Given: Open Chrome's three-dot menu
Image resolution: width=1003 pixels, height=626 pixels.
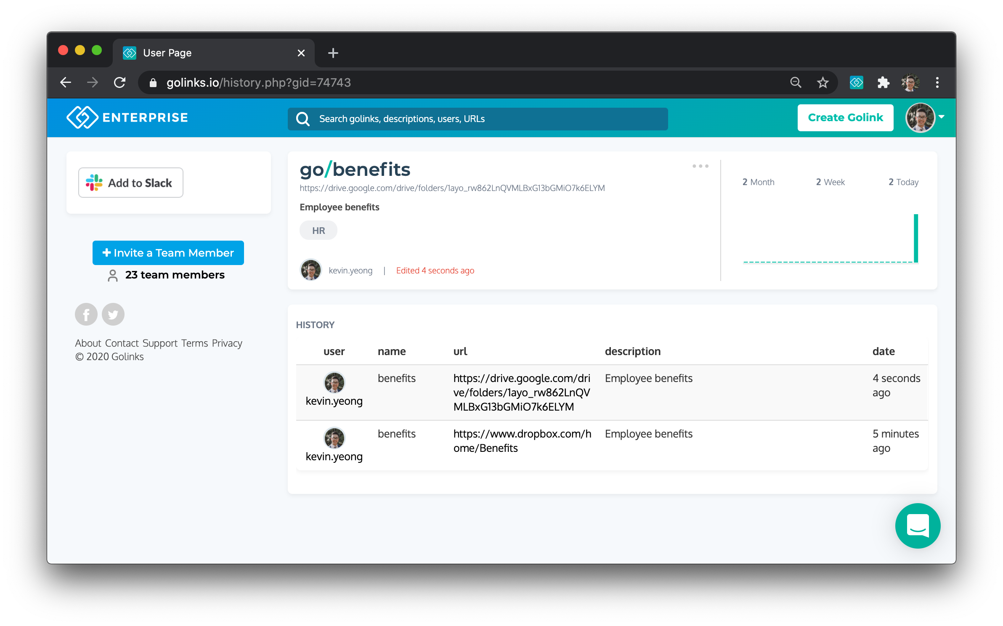Looking at the screenshot, I should [x=937, y=82].
